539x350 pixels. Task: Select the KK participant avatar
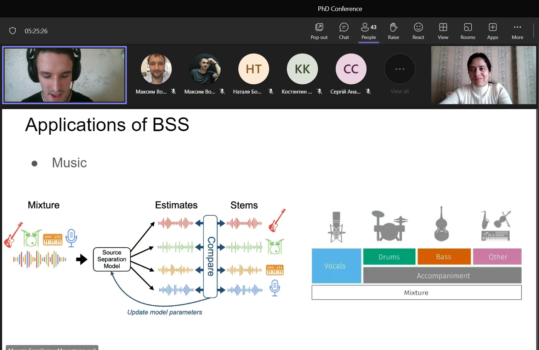coord(302,69)
